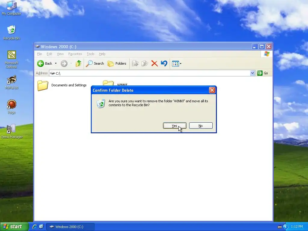
Task: Open the Search pane
Action: [95, 63]
